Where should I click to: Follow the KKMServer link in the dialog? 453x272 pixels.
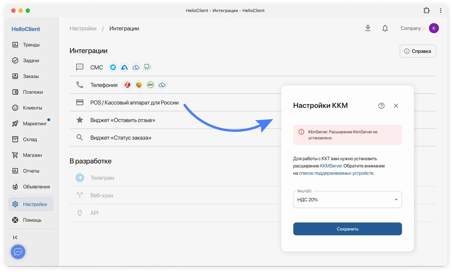click(331, 166)
